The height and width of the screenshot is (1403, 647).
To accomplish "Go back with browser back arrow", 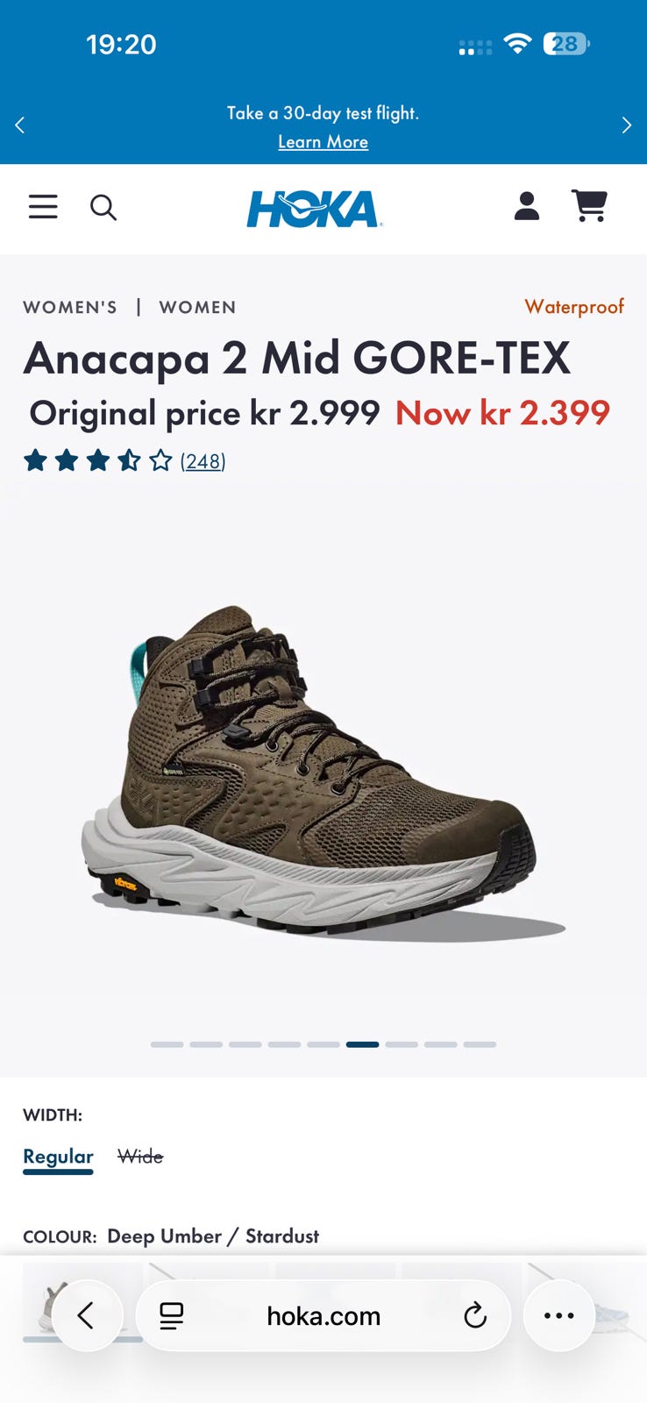I will (87, 1315).
